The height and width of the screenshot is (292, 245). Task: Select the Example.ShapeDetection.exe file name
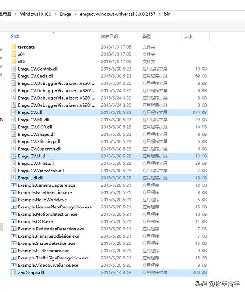pos(47,243)
